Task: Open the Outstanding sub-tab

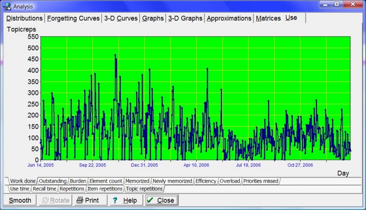Action: pyautogui.click(x=53, y=181)
